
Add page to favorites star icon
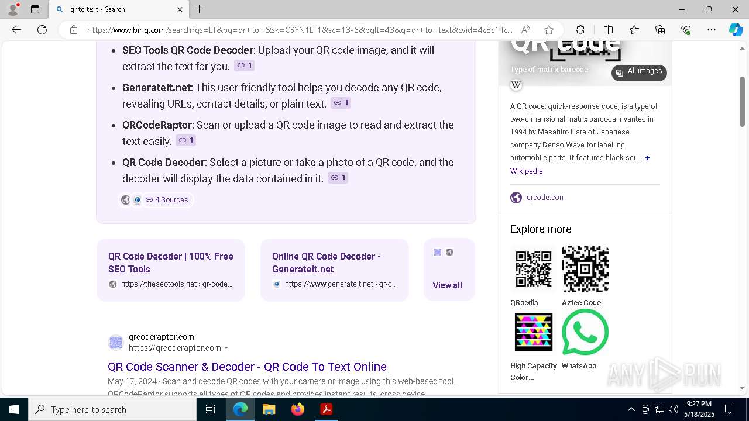[x=549, y=30]
